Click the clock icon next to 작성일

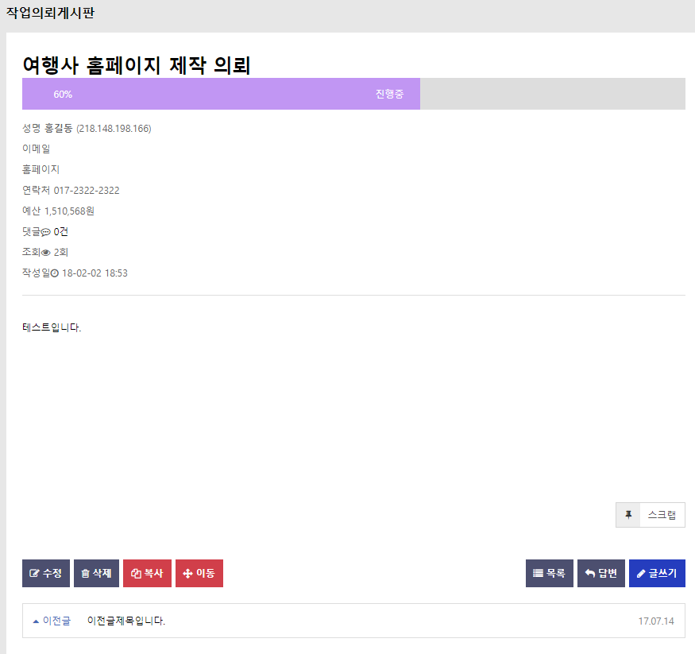tap(55, 273)
